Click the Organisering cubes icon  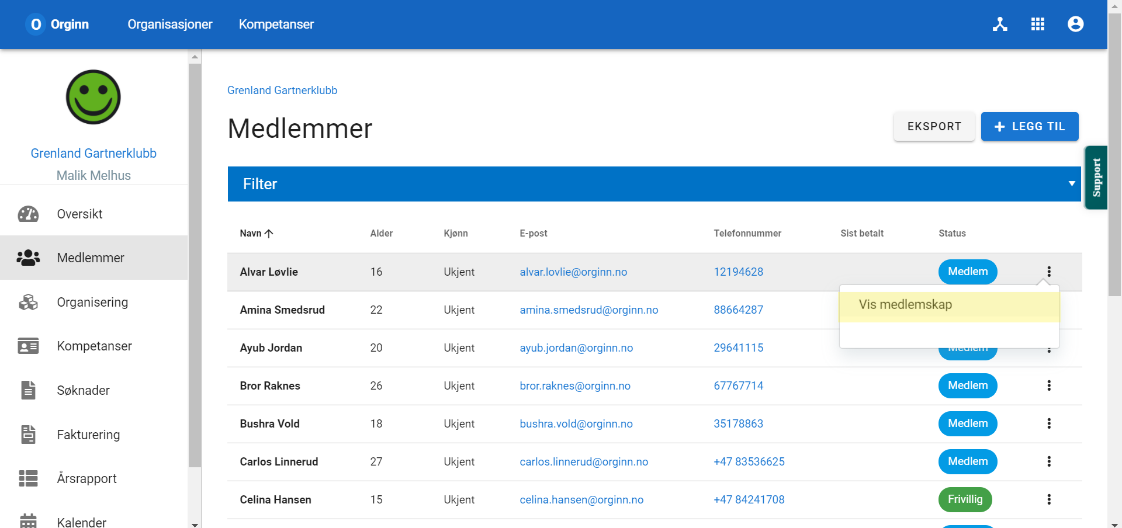coord(28,302)
